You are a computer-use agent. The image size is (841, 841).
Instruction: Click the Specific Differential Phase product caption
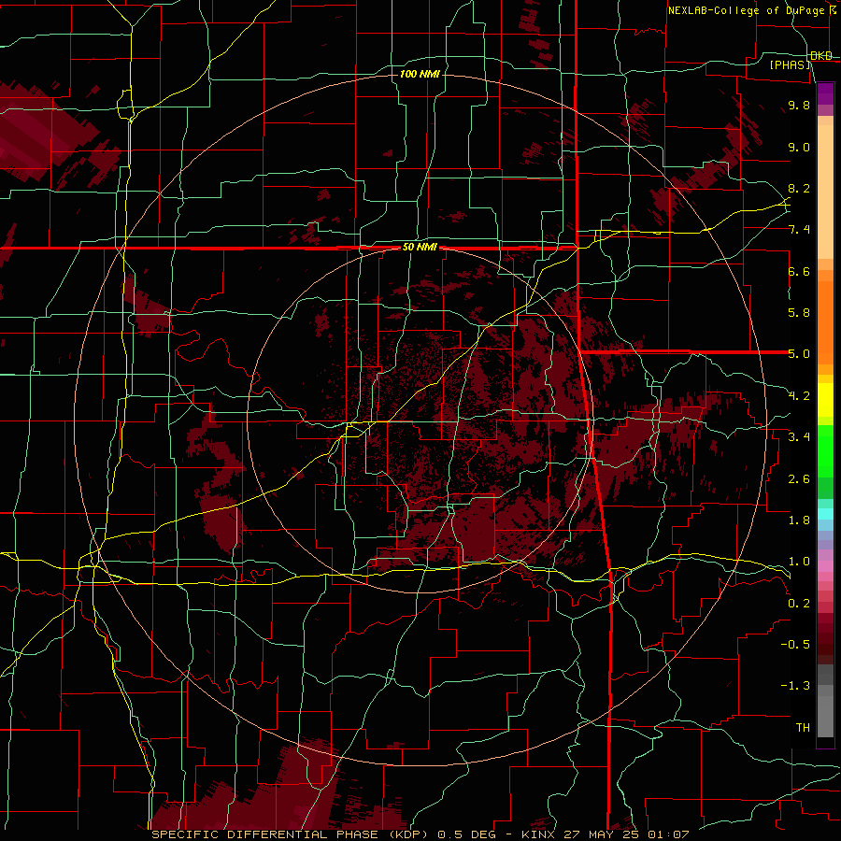[x=420, y=834]
